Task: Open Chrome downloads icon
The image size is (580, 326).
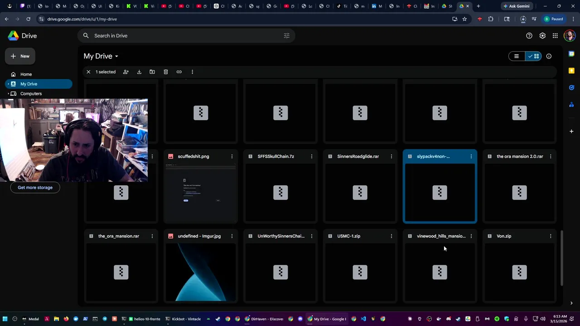Action: [x=523, y=19]
